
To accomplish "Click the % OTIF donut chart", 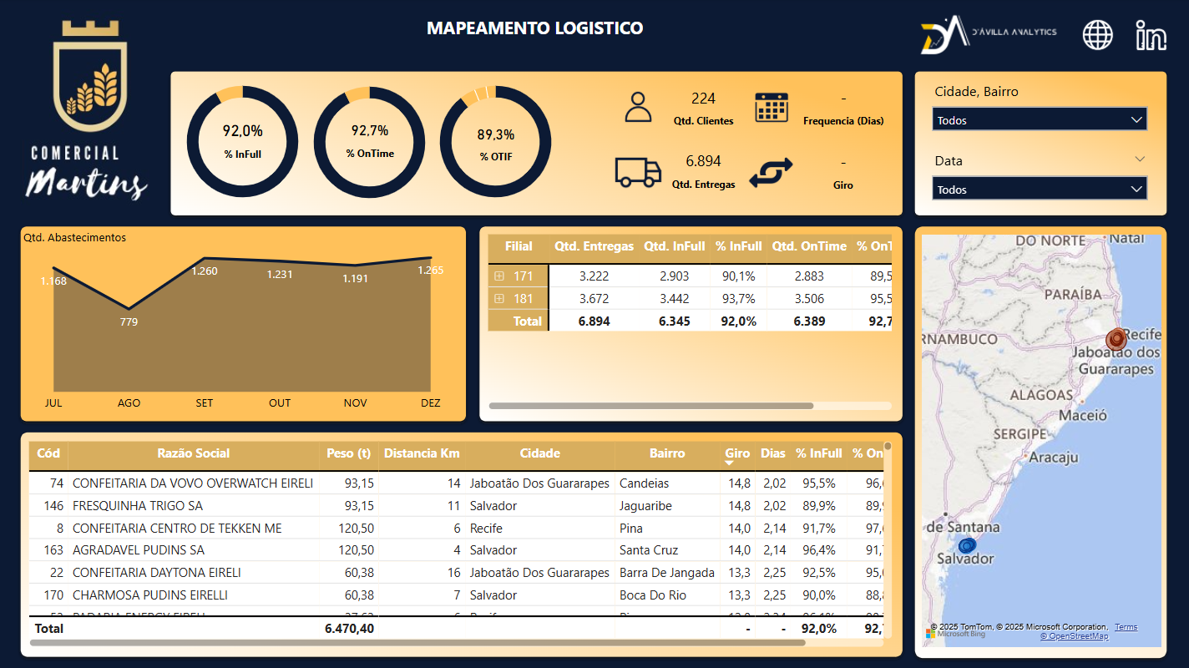I will (495, 141).
